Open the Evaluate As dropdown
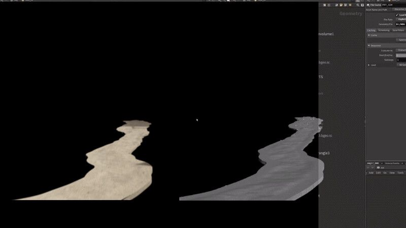Image resolution: width=406 pixels, height=228 pixels. pos(401,50)
